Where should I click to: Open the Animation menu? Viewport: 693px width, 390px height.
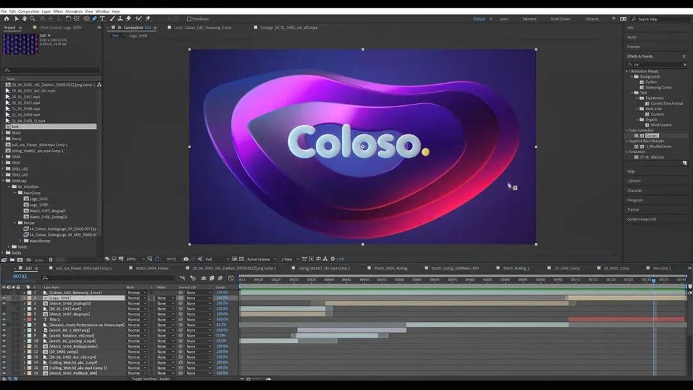(x=74, y=12)
